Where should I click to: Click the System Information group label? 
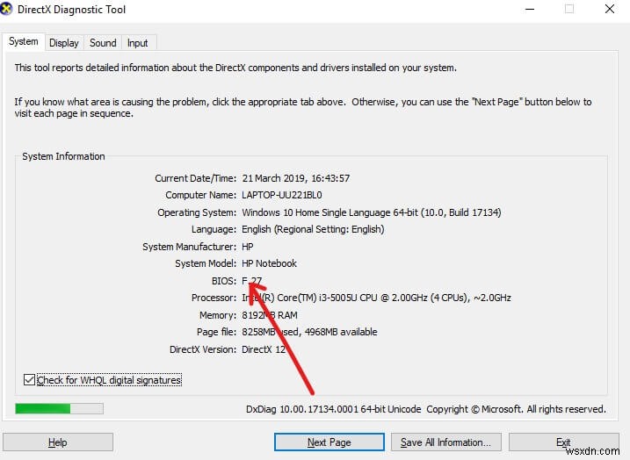(63, 156)
